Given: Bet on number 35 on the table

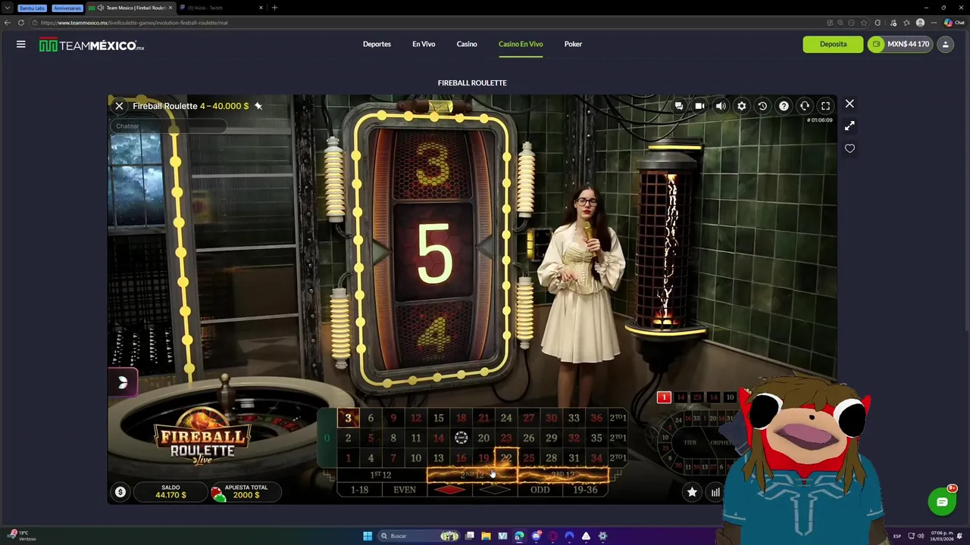Looking at the screenshot, I should pyautogui.click(x=596, y=438).
